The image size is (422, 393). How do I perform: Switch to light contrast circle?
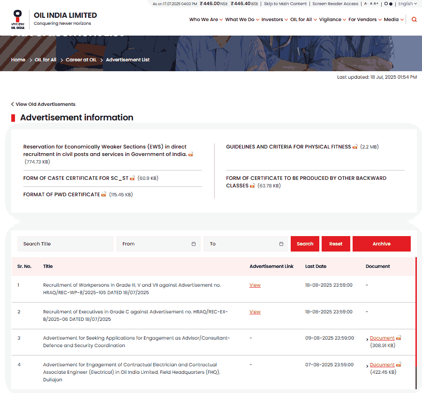pos(386,4)
